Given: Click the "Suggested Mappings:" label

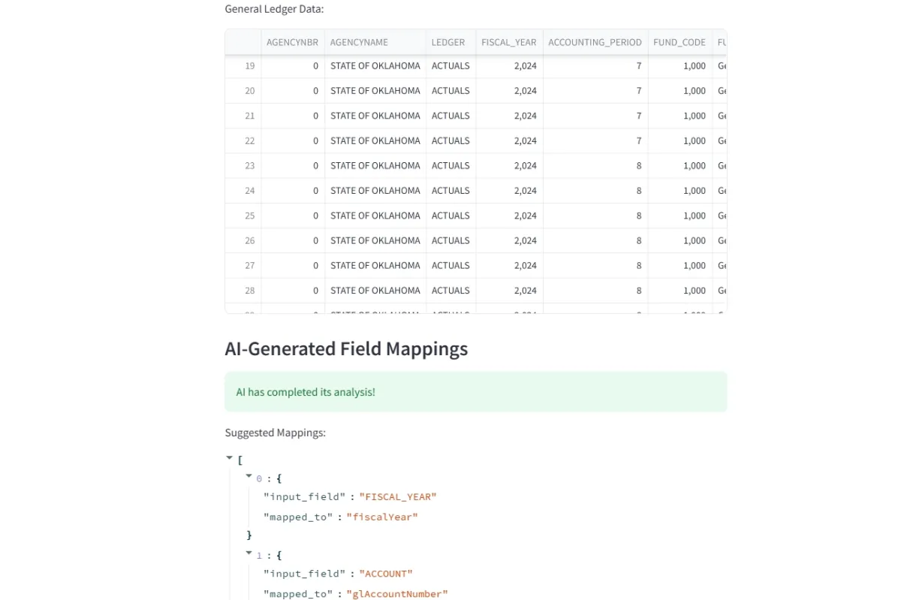Looking at the screenshot, I should (276, 433).
